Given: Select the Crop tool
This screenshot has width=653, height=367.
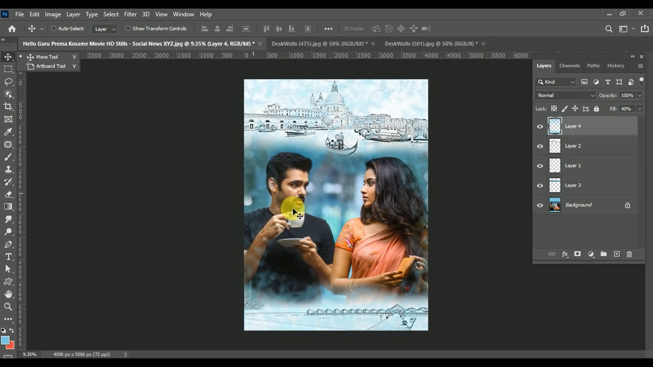Looking at the screenshot, I should coord(8,107).
